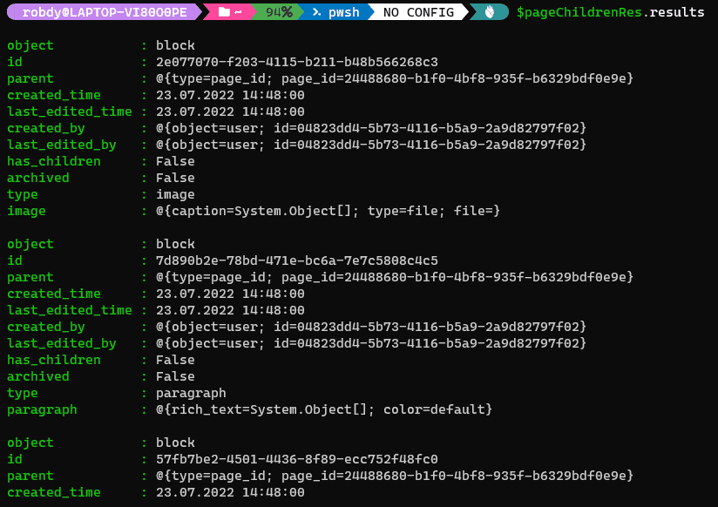This screenshot has height=507, width=718.
Task: Click the second block id 7d890b2e-78bd-471e-bc6a-7e7c5808c4c5
Action: click(x=297, y=260)
